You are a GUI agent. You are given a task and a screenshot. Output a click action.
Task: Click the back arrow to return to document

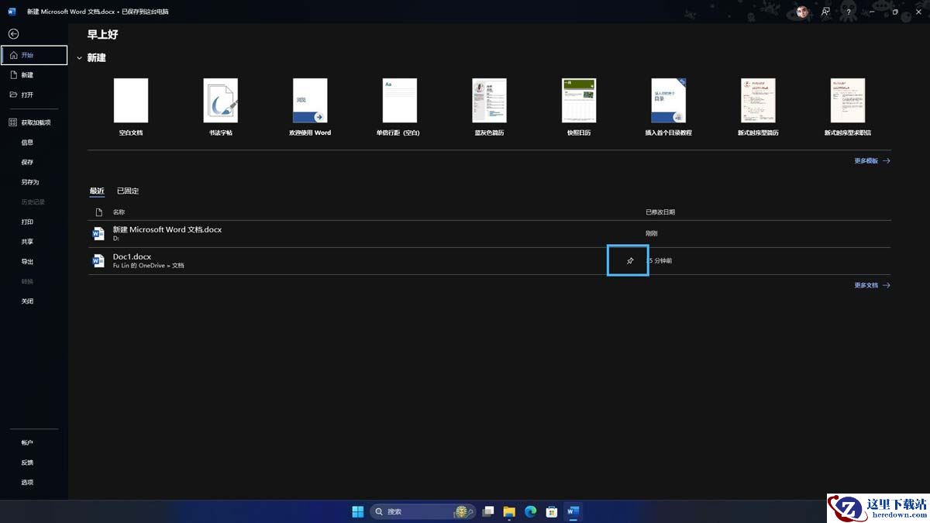tap(13, 34)
